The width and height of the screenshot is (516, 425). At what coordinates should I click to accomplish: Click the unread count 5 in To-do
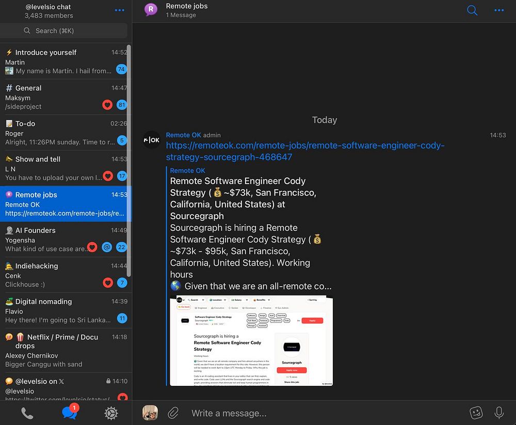(x=122, y=140)
